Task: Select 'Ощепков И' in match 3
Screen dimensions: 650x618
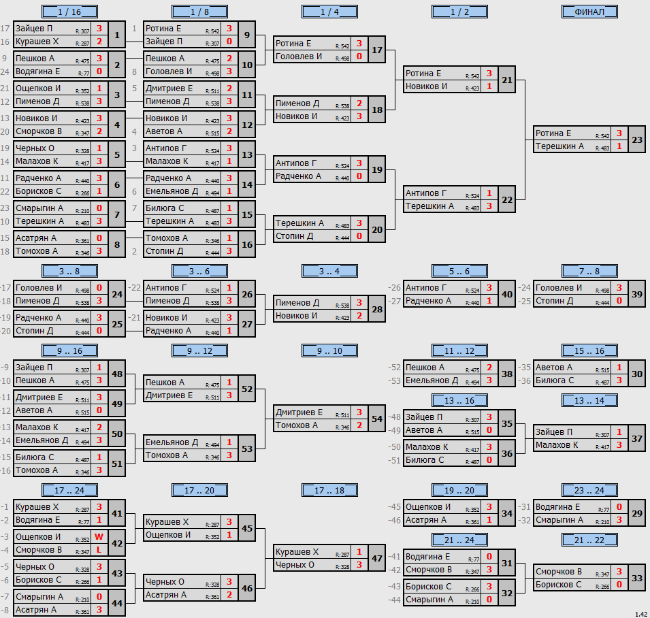Action: point(37,88)
